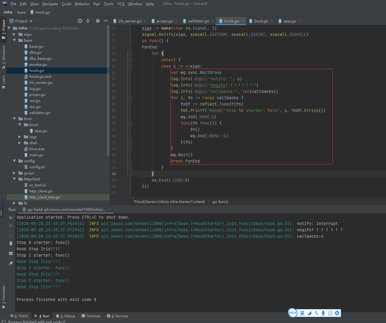The image size is (386, 323).
Task: Clear run console with trash icon
Action: coord(11,243)
